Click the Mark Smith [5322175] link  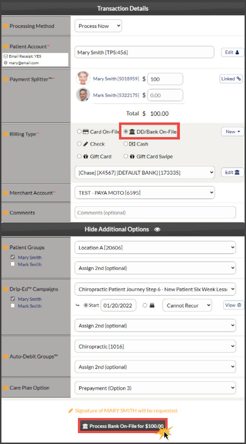(x=116, y=96)
